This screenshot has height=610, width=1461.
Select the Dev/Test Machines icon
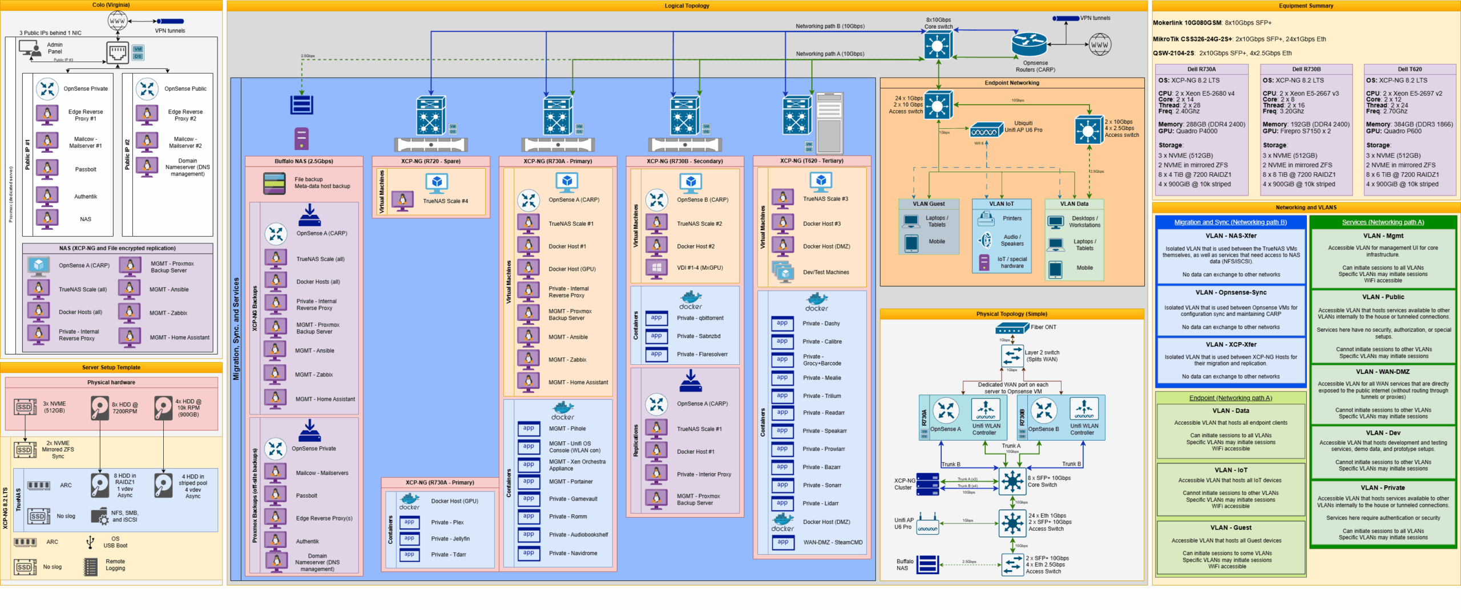click(x=782, y=272)
